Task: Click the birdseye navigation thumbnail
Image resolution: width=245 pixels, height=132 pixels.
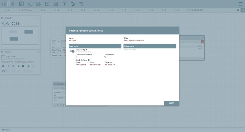Action: [x=20, y=35]
